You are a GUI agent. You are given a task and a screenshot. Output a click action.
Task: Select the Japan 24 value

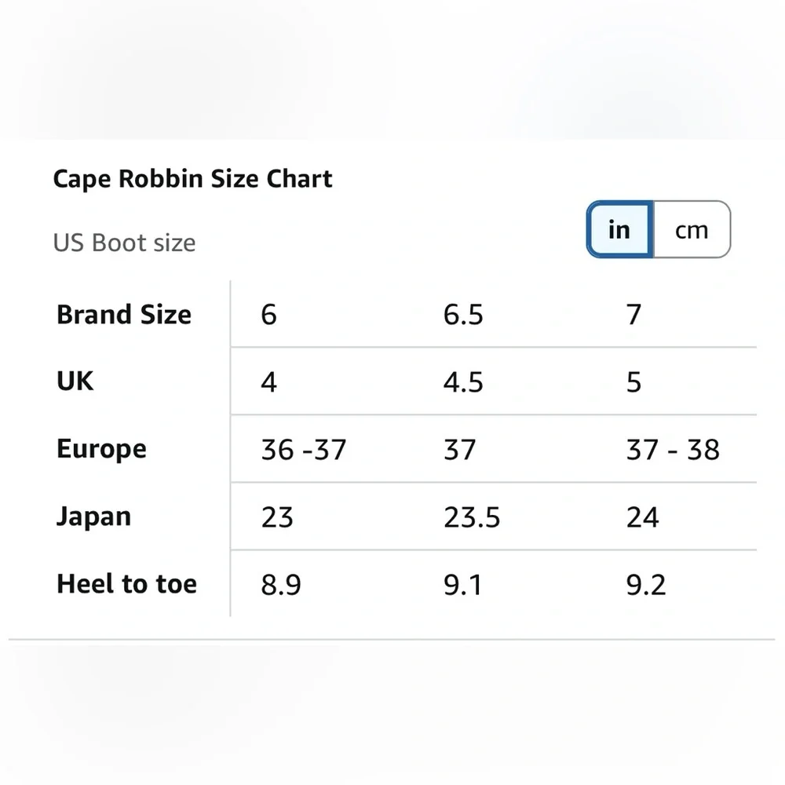coord(642,517)
